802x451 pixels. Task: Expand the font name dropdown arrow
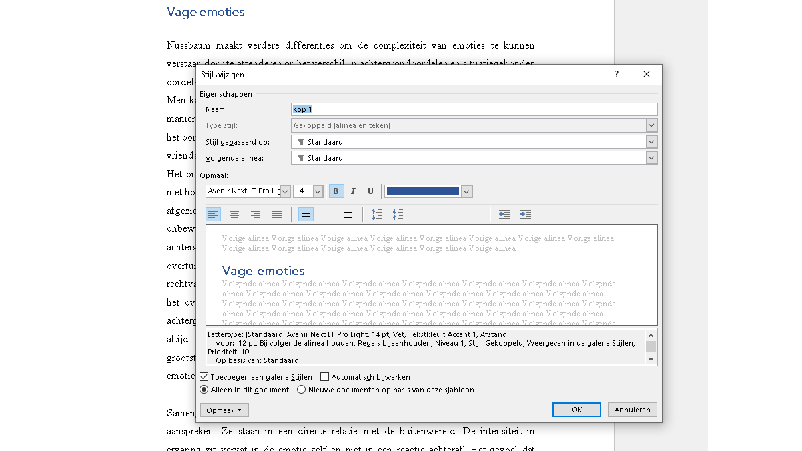coord(285,191)
